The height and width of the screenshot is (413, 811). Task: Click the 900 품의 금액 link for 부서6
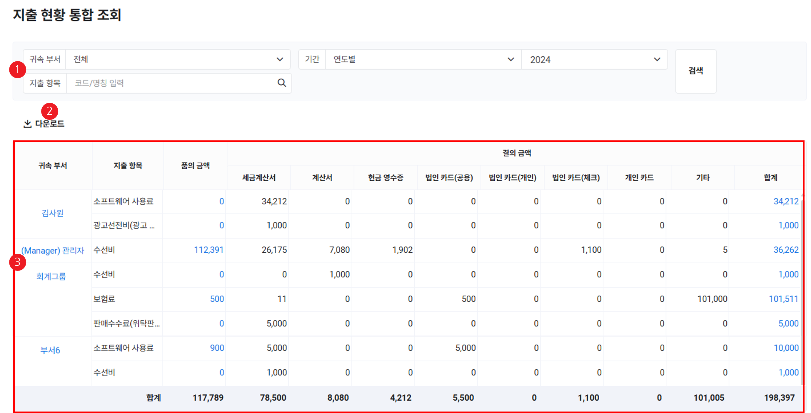pos(217,348)
